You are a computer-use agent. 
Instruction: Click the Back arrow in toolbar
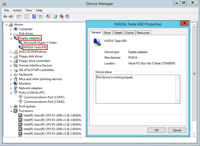pos(5,17)
